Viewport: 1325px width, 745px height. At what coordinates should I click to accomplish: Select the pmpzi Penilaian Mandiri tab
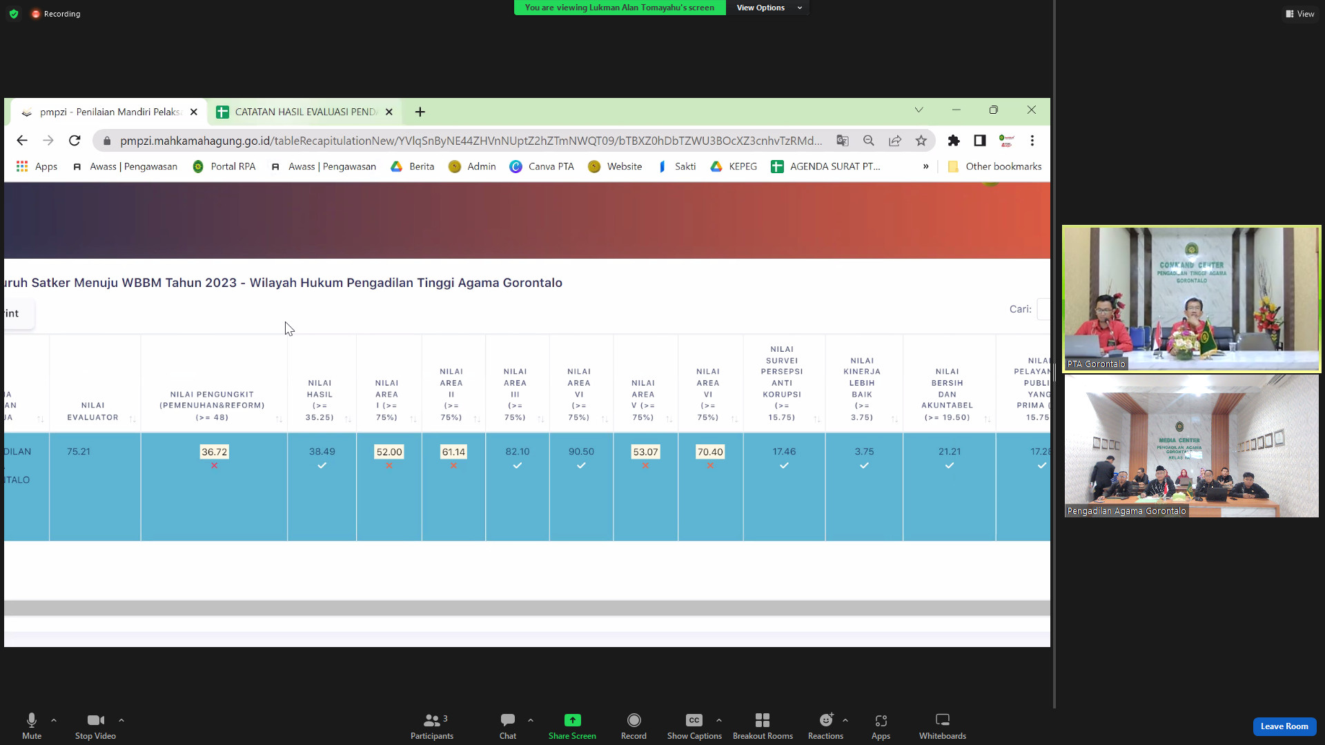point(109,112)
